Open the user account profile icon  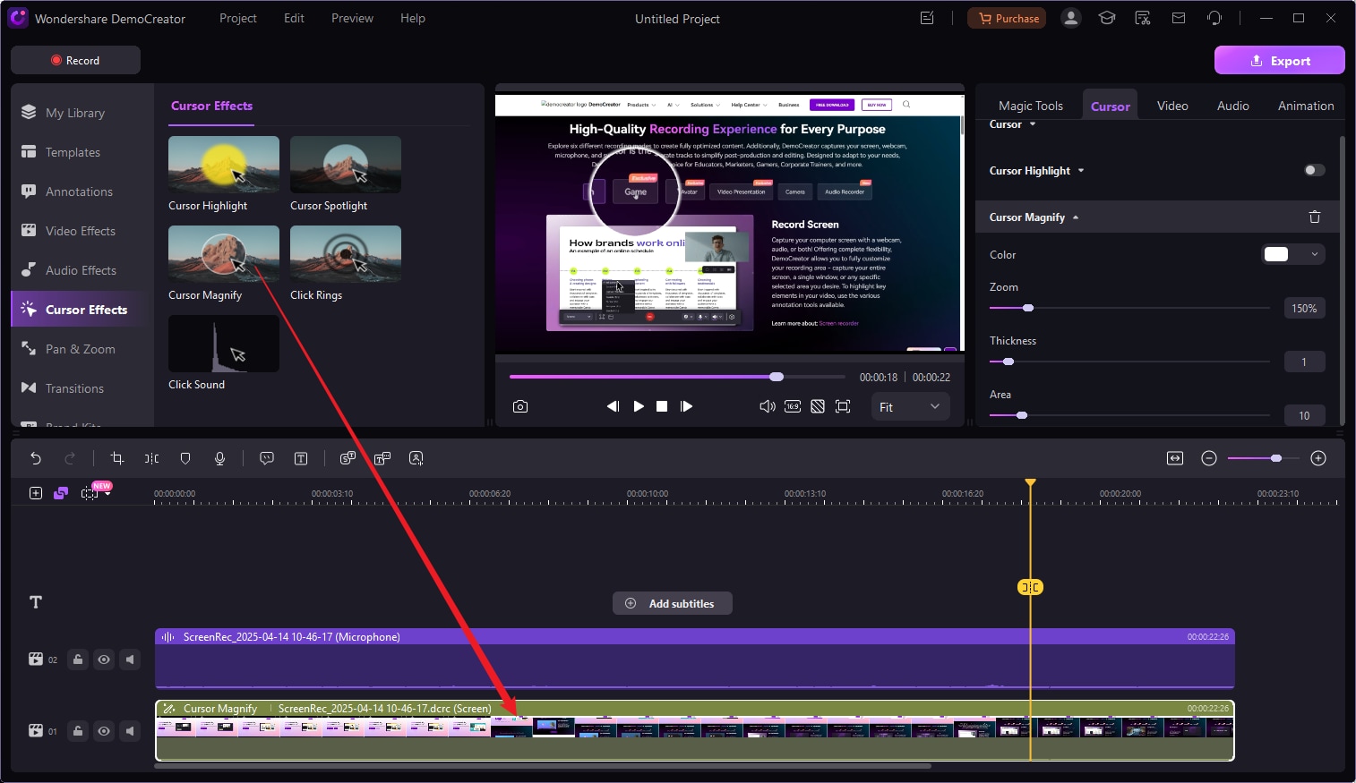tap(1070, 18)
